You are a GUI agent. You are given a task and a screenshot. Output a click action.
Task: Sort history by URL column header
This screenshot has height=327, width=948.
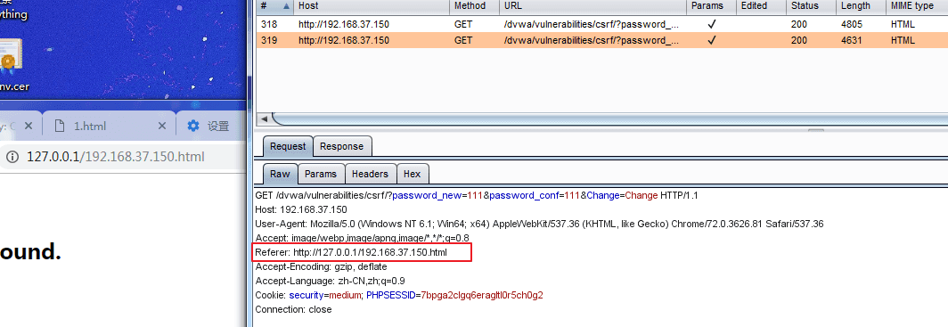(592, 6)
